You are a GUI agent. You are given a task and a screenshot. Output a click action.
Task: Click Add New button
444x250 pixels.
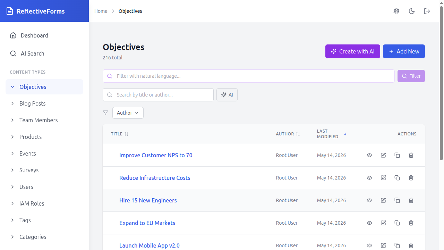pos(404,51)
